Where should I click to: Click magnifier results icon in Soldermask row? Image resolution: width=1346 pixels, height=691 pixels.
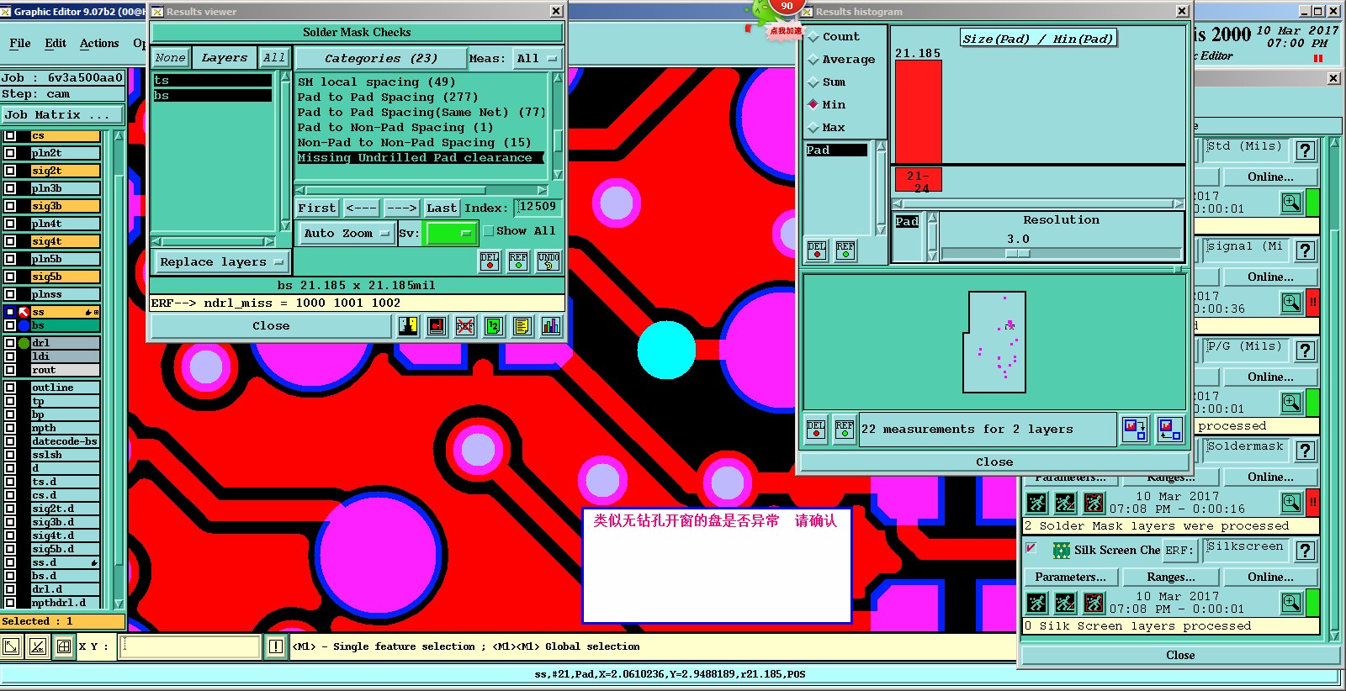[x=1291, y=503]
